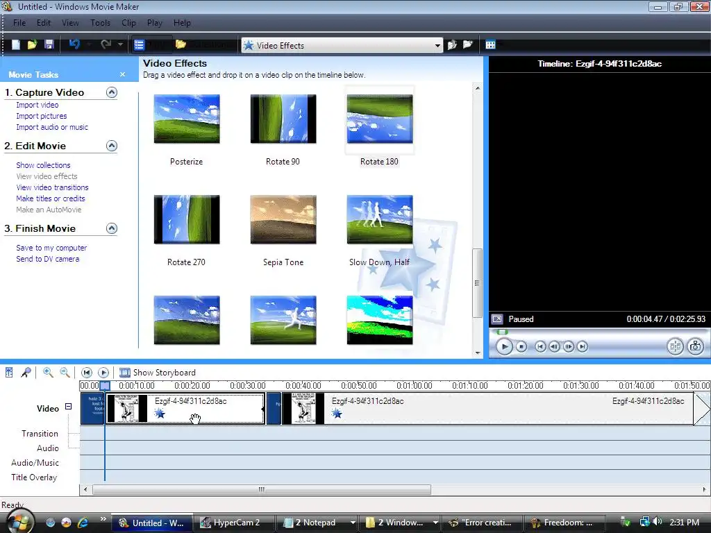Image resolution: width=711 pixels, height=533 pixels.
Task: Open the Play menu
Action: click(155, 23)
